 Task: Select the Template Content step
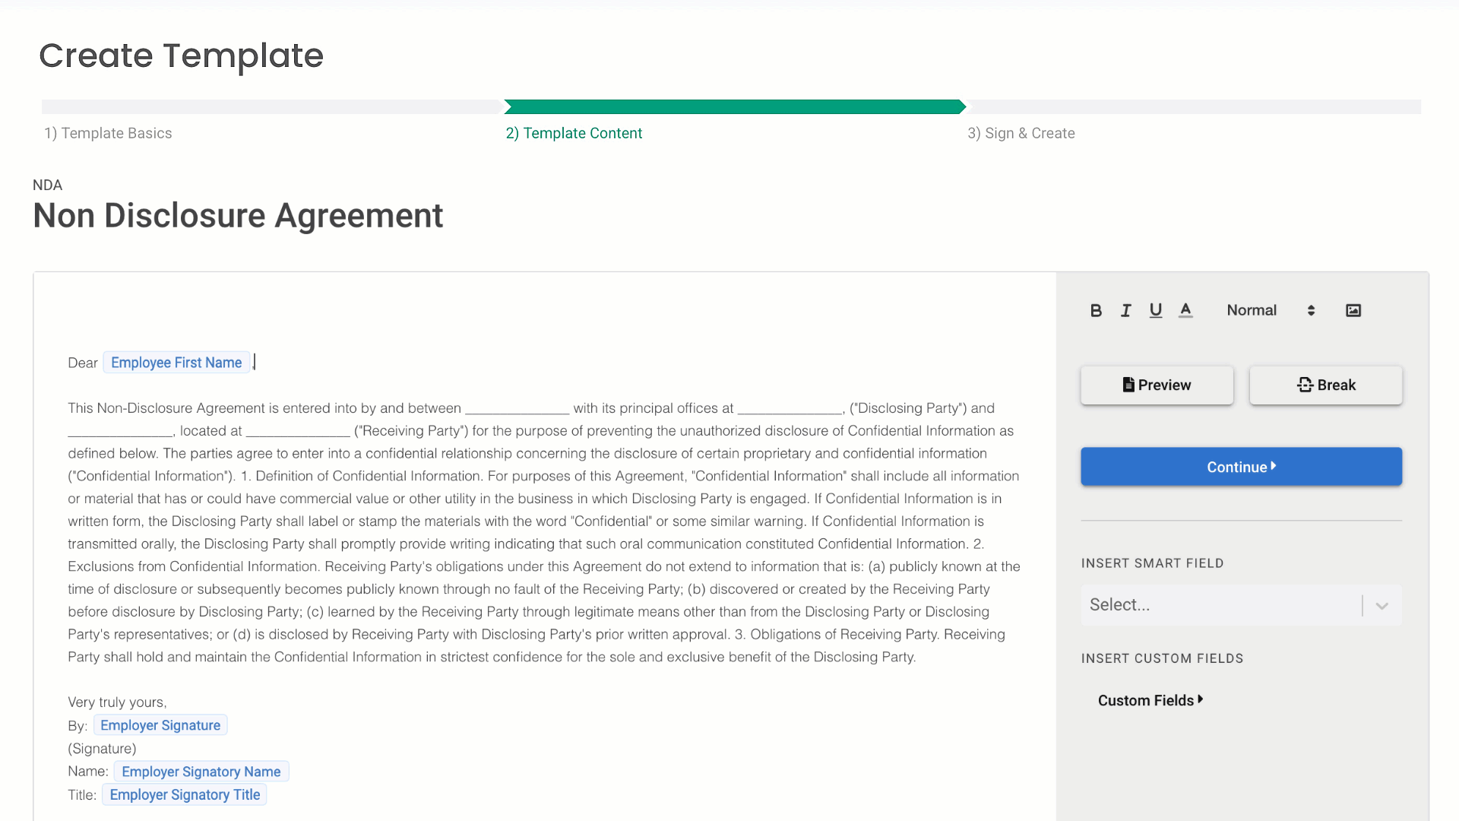[x=574, y=133]
